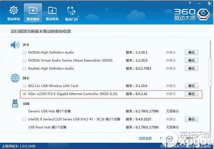This screenshot has height=149, width=214.
Task: Click the sound card speaker icon
Action: (x=15, y=45)
